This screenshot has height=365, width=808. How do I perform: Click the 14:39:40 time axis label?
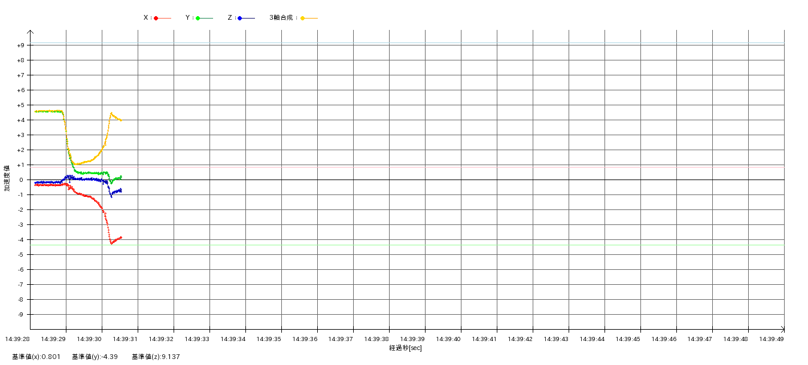(x=448, y=339)
